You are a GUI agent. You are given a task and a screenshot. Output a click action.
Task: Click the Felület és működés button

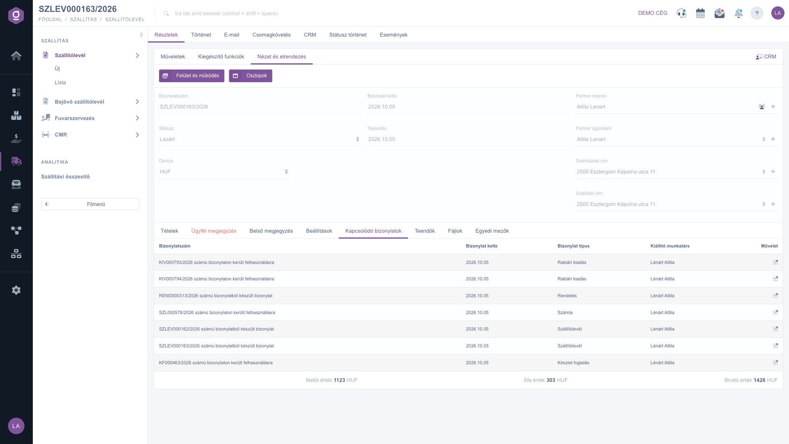[x=191, y=76]
